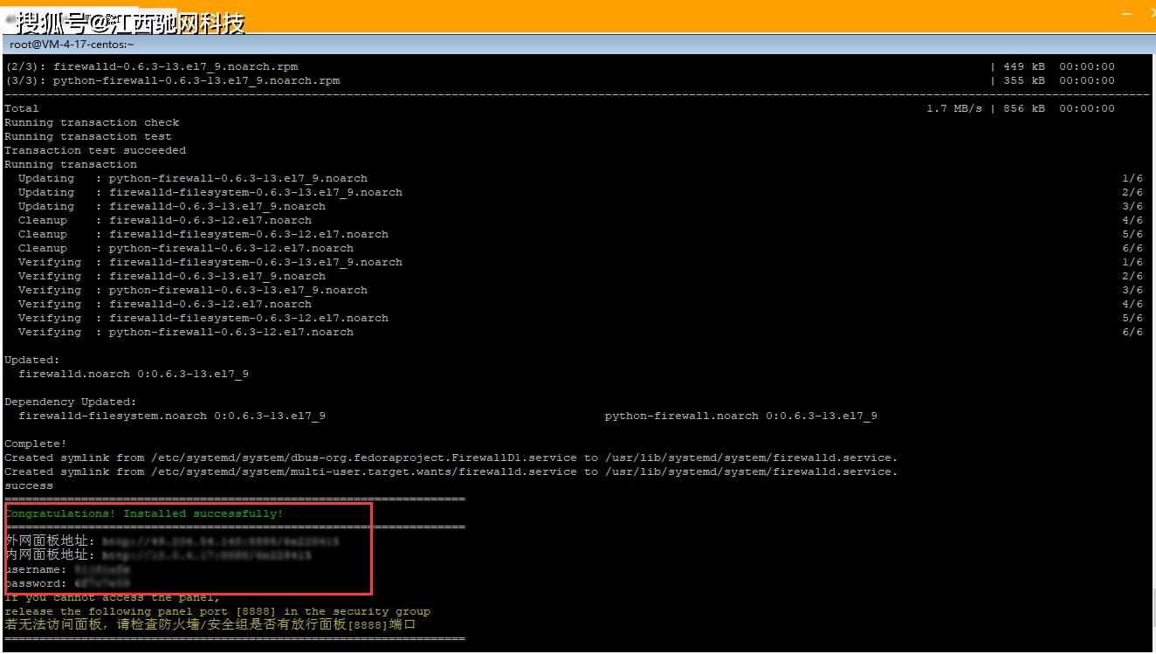The image size is (1156, 654).
Task: Click the 'Dependency Updated:' heading line
Action: click(71, 402)
